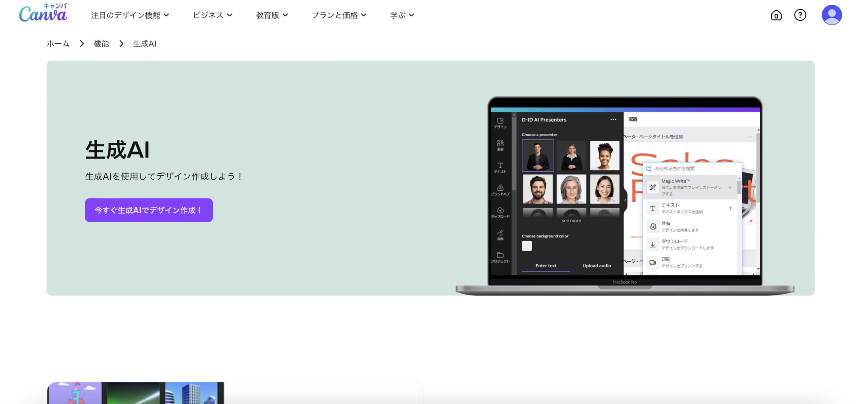Collapse the page title chevron in mockup

pyautogui.click(x=750, y=137)
